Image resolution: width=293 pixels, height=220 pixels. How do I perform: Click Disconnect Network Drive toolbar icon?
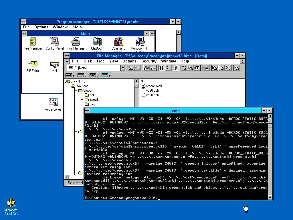138,68
